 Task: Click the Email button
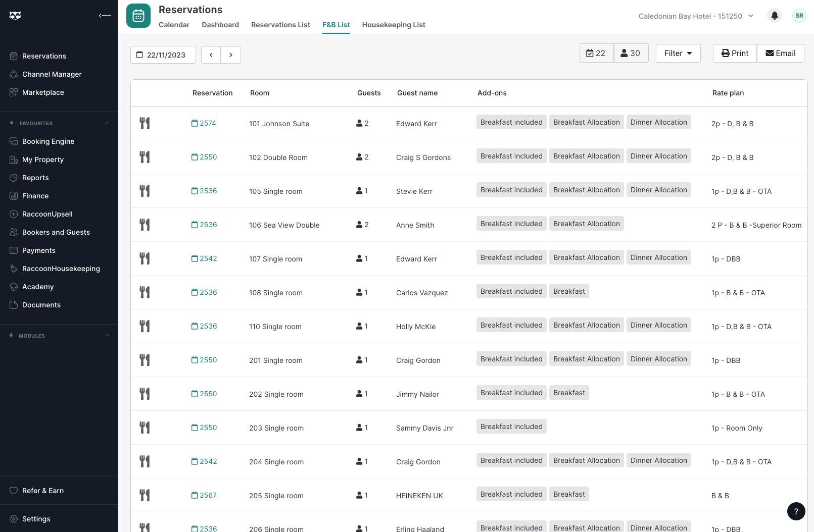tap(780, 53)
